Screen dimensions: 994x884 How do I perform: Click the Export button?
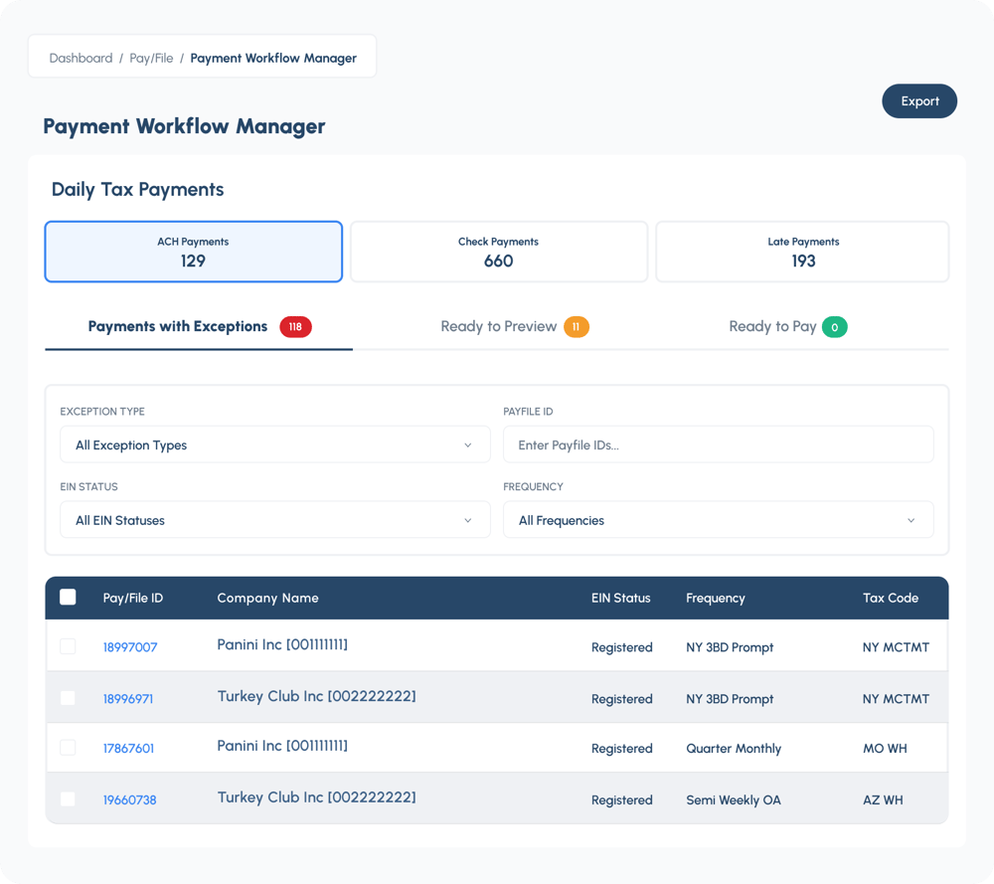point(918,100)
